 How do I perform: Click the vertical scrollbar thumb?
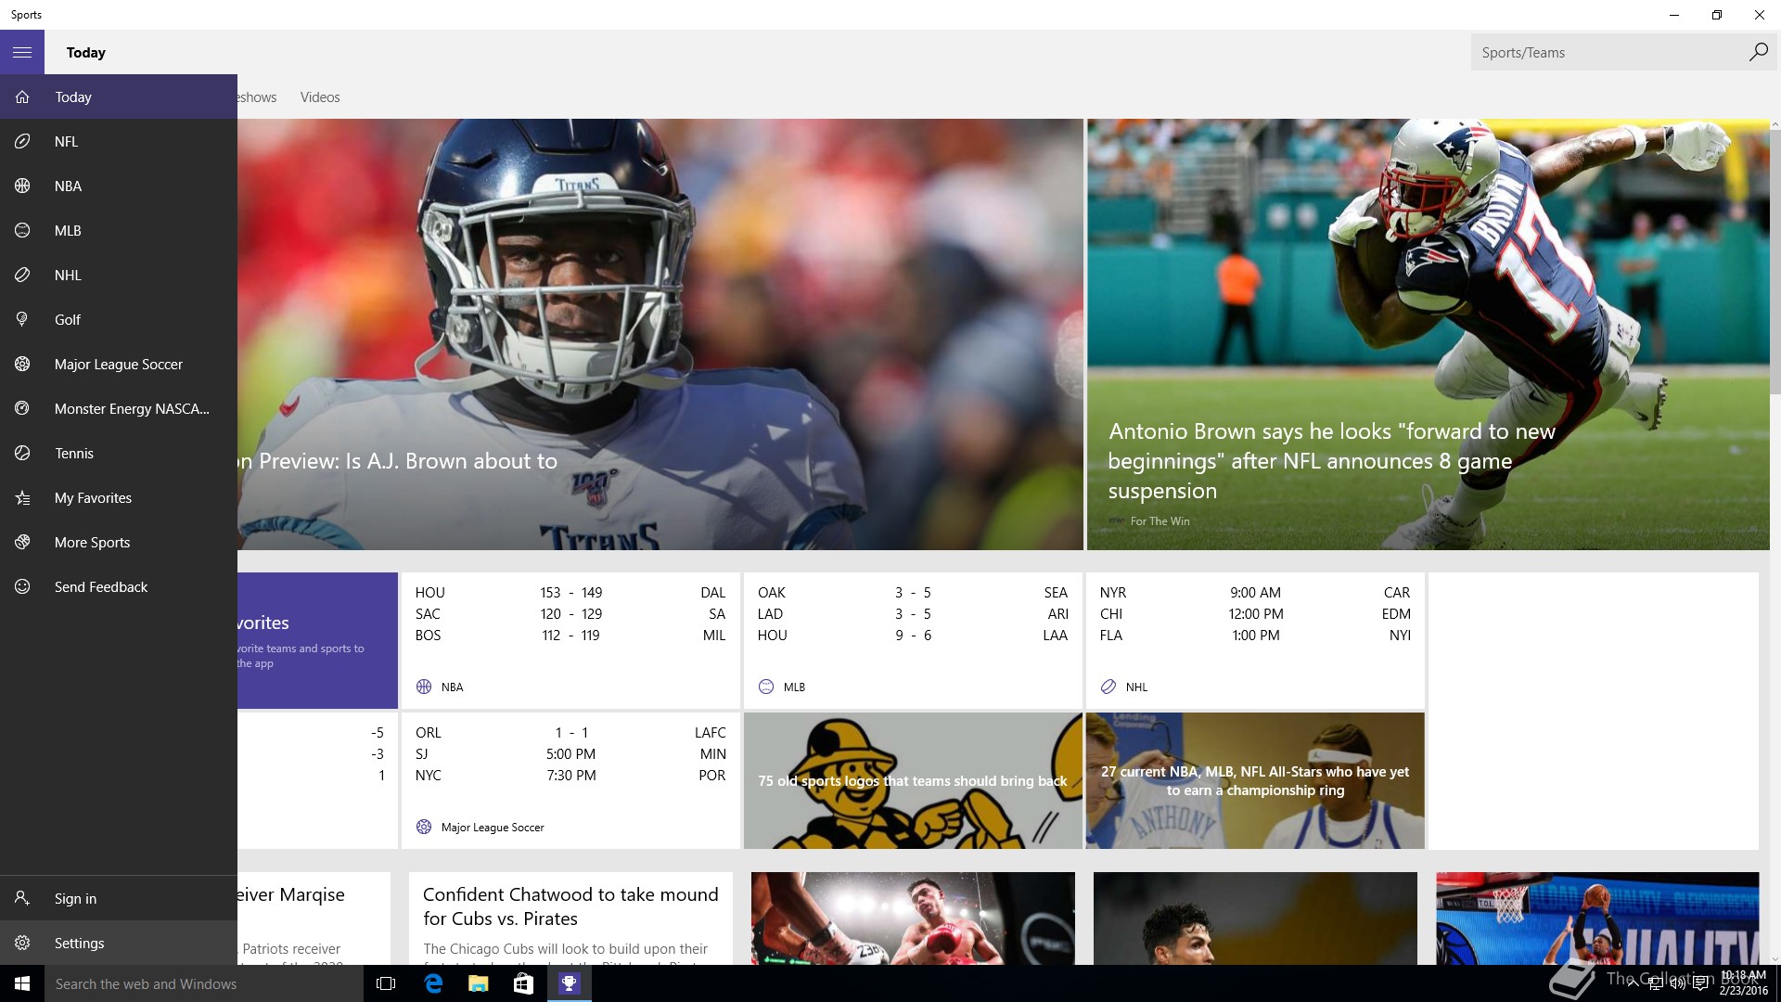1775,263
